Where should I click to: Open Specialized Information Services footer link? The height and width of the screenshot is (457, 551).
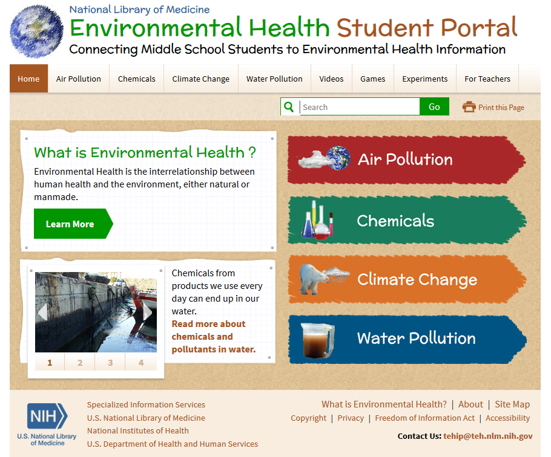tap(146, 404)
